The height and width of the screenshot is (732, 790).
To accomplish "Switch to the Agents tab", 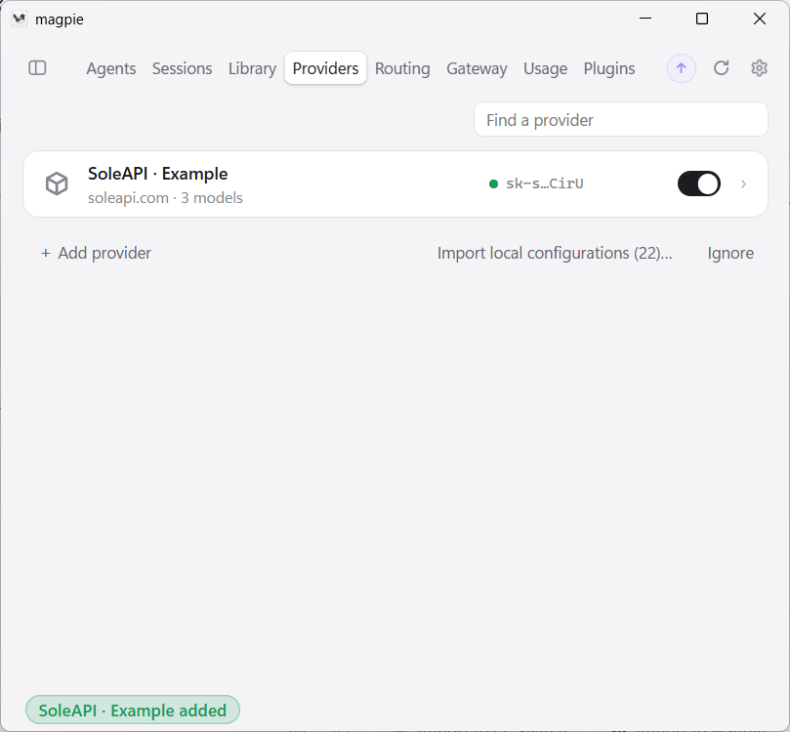I will [111, 68].
